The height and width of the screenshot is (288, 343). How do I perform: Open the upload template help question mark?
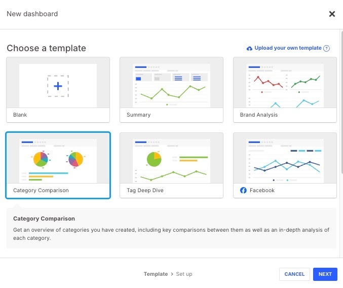coord(326,48)
